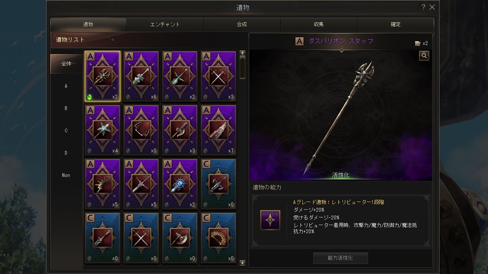The width and height of the screenshot is (488, 274).
Task: Select the A-grade crossed swords card x3
Action: [218, 76]
